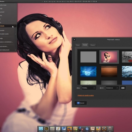Open the blue system monitor dock icon
Screen dimensions: 132x132
41,129
